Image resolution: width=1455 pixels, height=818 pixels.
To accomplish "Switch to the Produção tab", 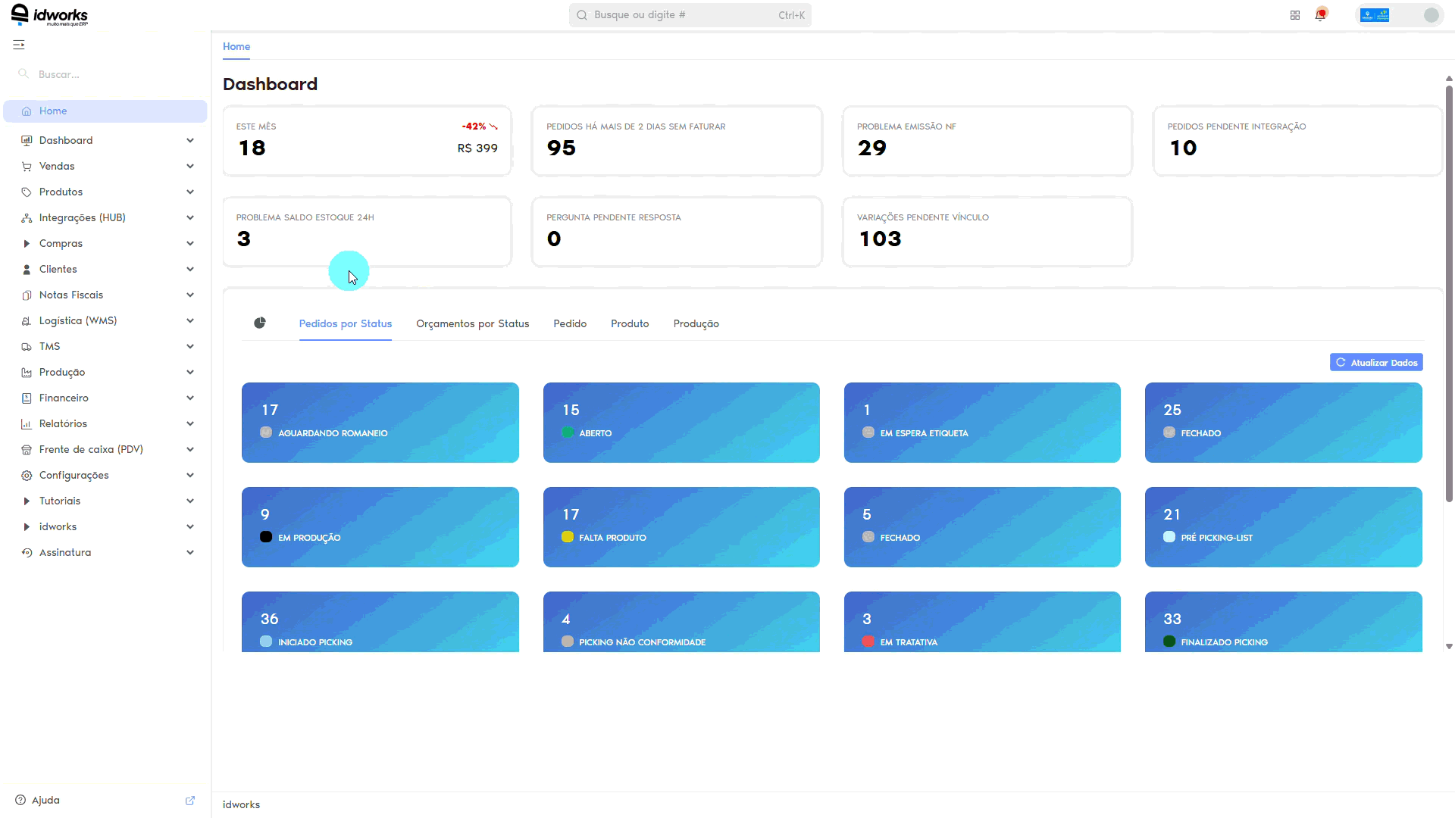I will coord(696,323).
